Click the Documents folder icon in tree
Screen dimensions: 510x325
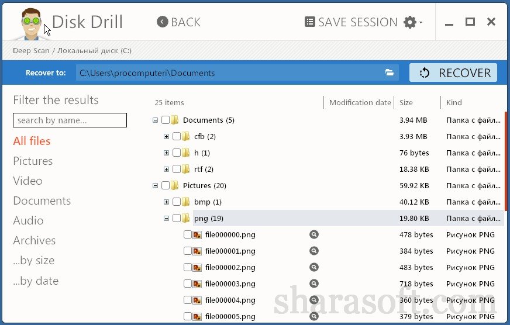tap(175, 120)
